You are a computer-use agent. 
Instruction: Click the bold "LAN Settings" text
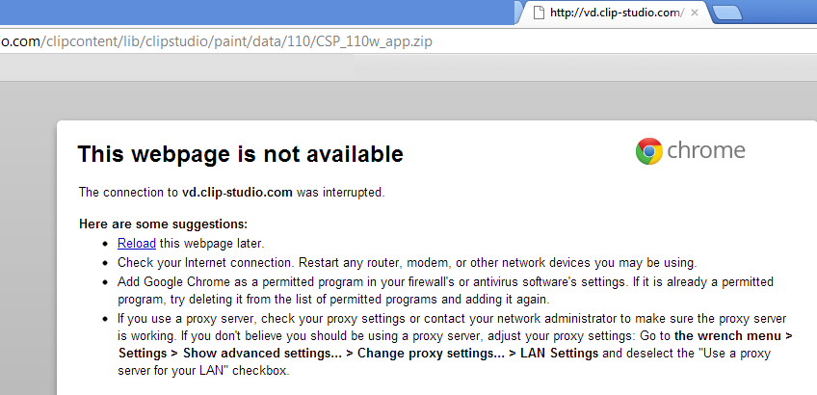click(x=559, y=354)
